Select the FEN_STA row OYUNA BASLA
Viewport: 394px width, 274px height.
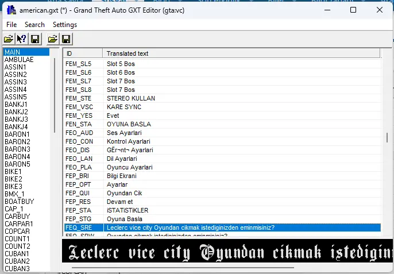click(222, 124)
